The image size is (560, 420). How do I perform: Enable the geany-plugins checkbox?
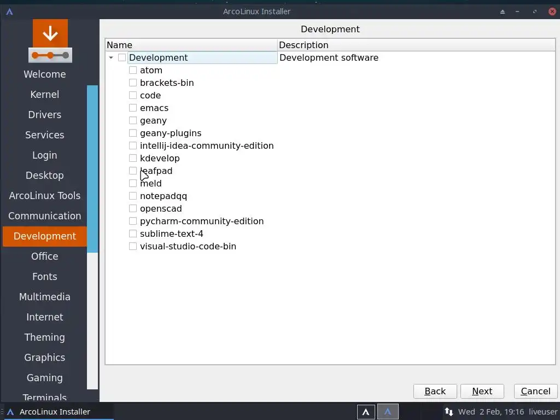[133, 133]
